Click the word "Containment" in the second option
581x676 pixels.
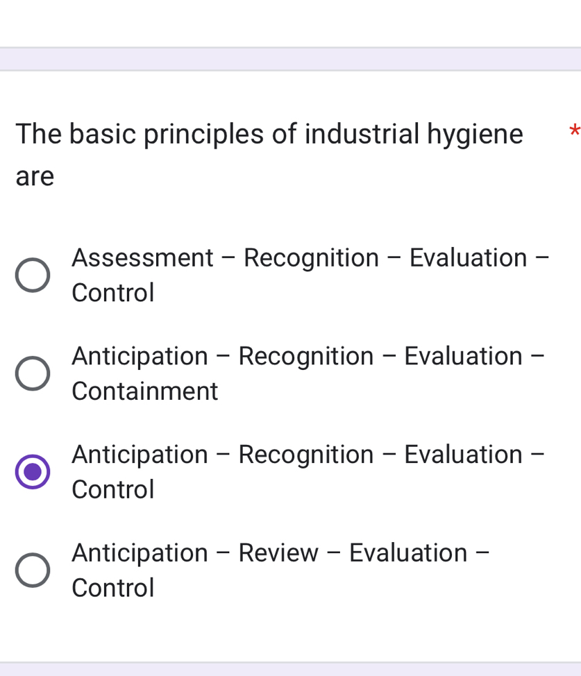144,391
